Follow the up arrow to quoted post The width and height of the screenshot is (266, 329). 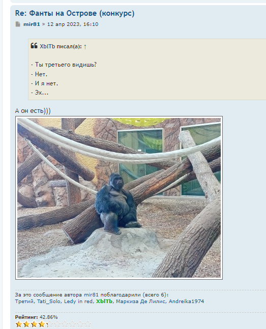tap(85, 47)
